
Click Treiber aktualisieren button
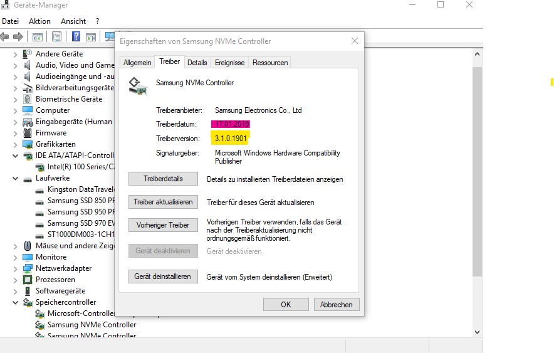point(163,202)
